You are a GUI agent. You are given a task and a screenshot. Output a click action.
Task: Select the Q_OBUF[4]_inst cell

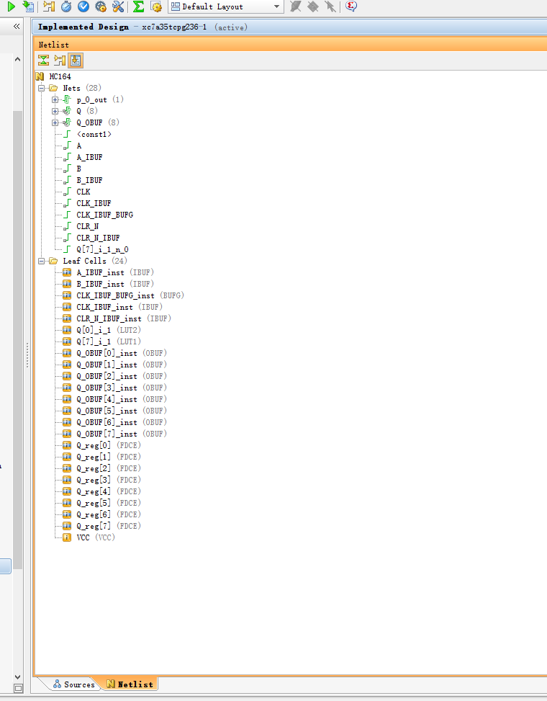122,399
